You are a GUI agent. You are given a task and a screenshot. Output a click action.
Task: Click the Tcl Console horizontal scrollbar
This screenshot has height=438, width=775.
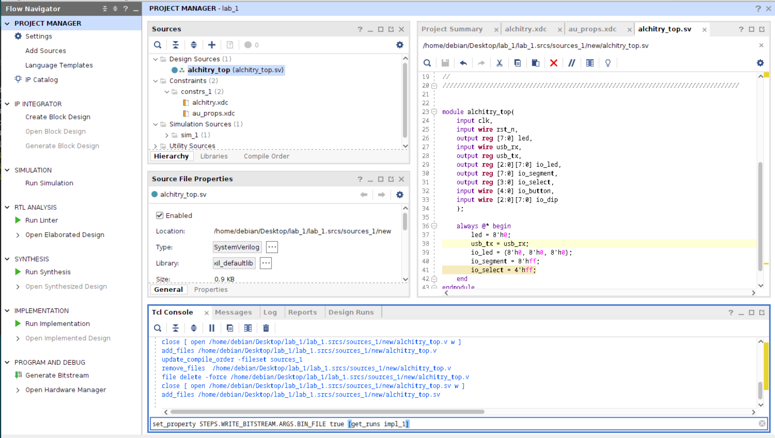[x=327, y=412]
